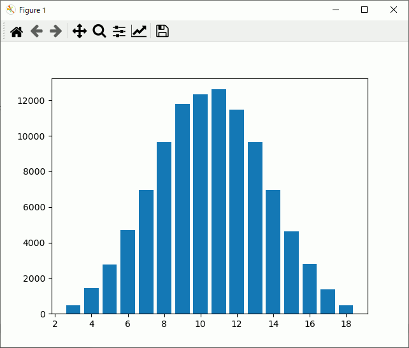The image size is (409, 348).
Task: Click x-axis label 14
Action: (x=273, y=324)
